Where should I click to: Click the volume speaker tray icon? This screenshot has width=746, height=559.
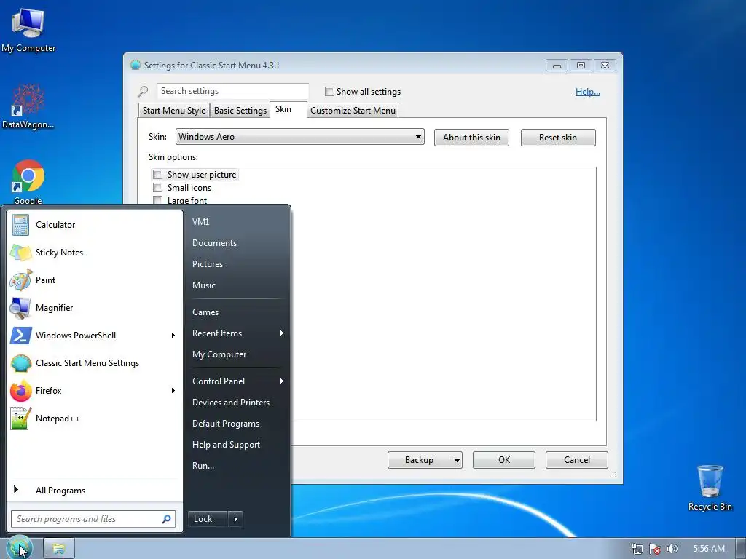coord(672,549)
